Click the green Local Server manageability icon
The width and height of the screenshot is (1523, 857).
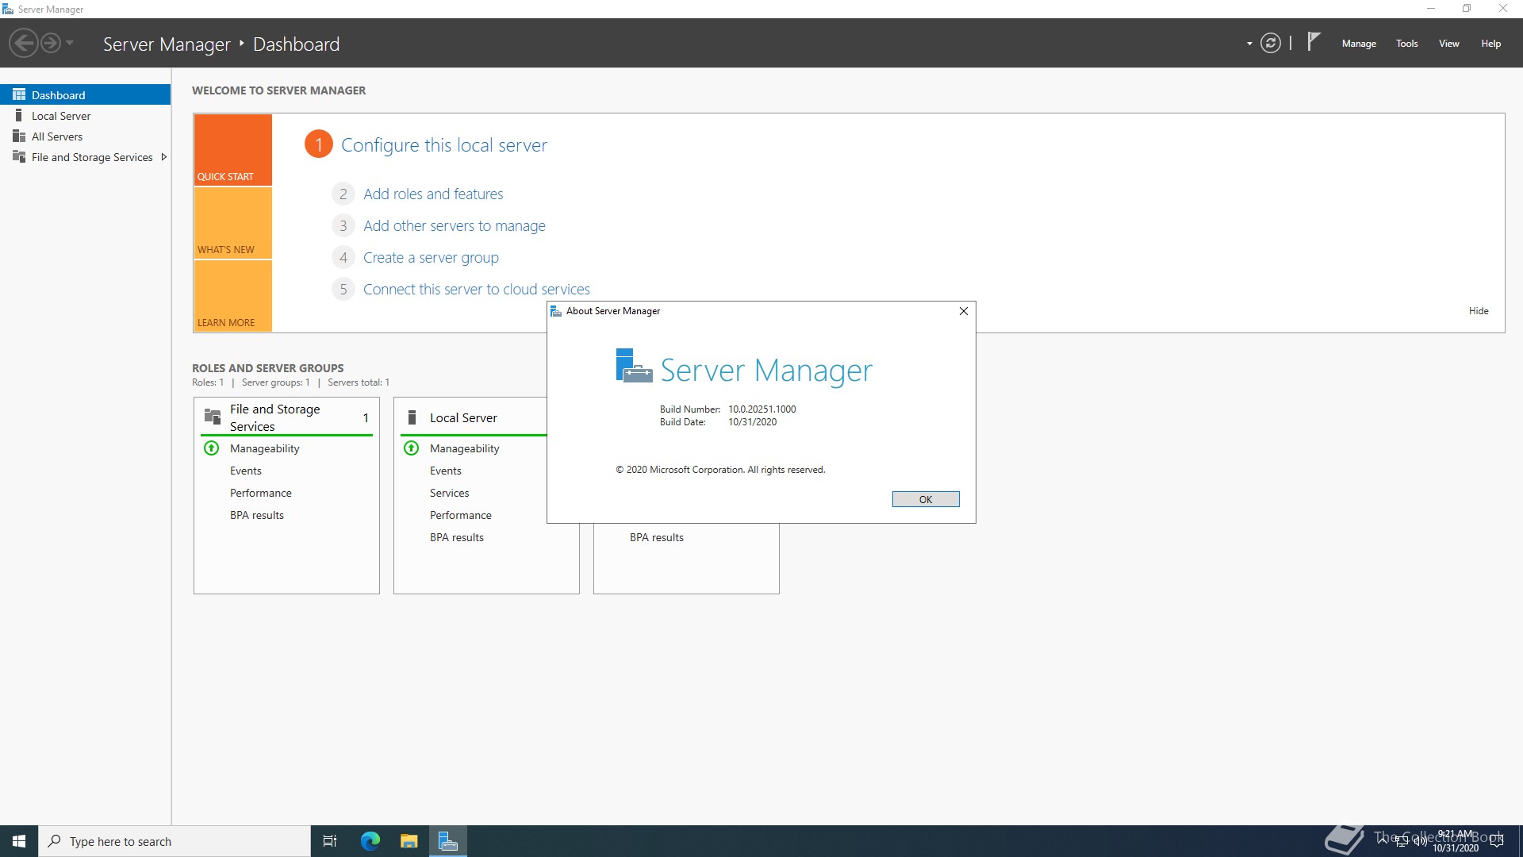coord(412,448)
